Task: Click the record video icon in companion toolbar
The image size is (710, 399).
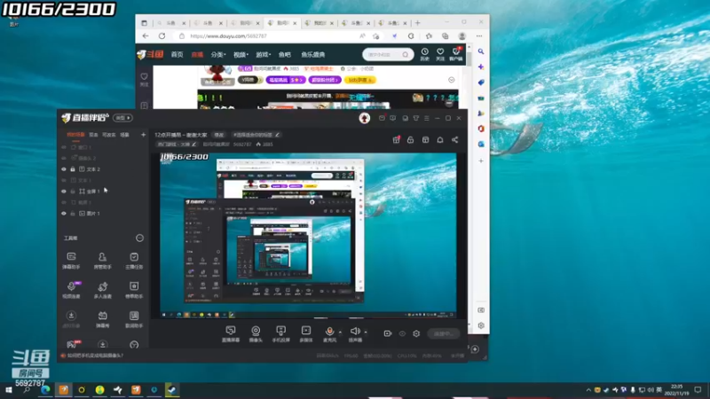Action: 388,333
